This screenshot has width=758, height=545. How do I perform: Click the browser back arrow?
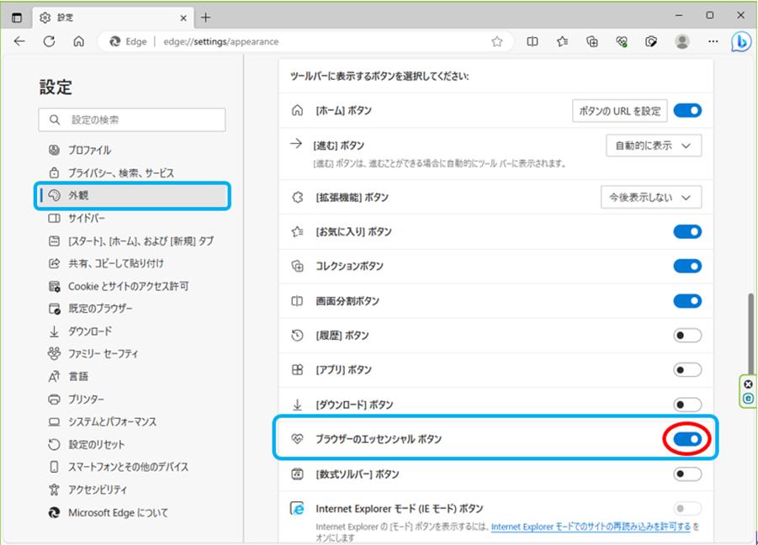(x=19, y=41)
